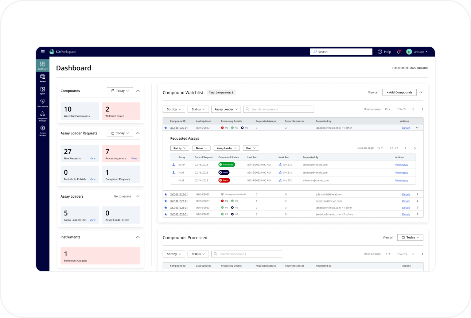Open the Help icon
The width and height of the screenshot is (471, 318).
[x=380, y=52]
